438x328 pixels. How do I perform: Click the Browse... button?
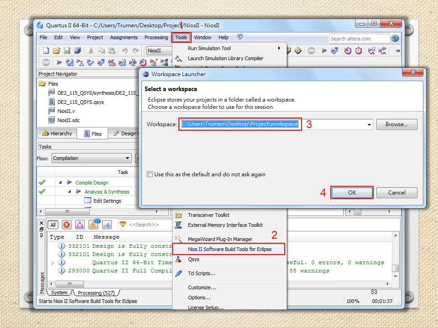pyautogui.click(x=396, y=124)
